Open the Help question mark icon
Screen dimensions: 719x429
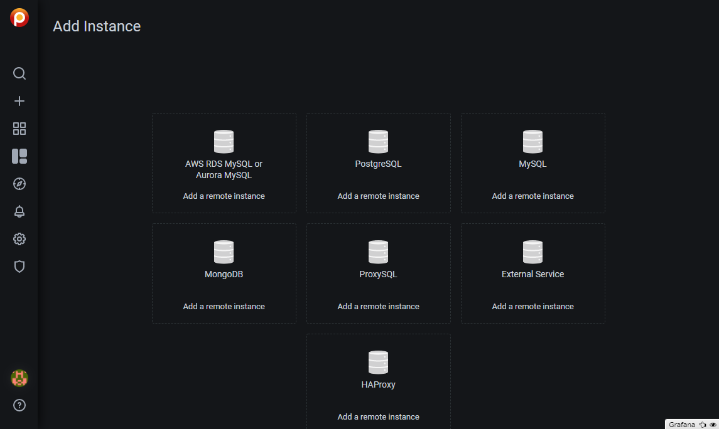(19, 405)
